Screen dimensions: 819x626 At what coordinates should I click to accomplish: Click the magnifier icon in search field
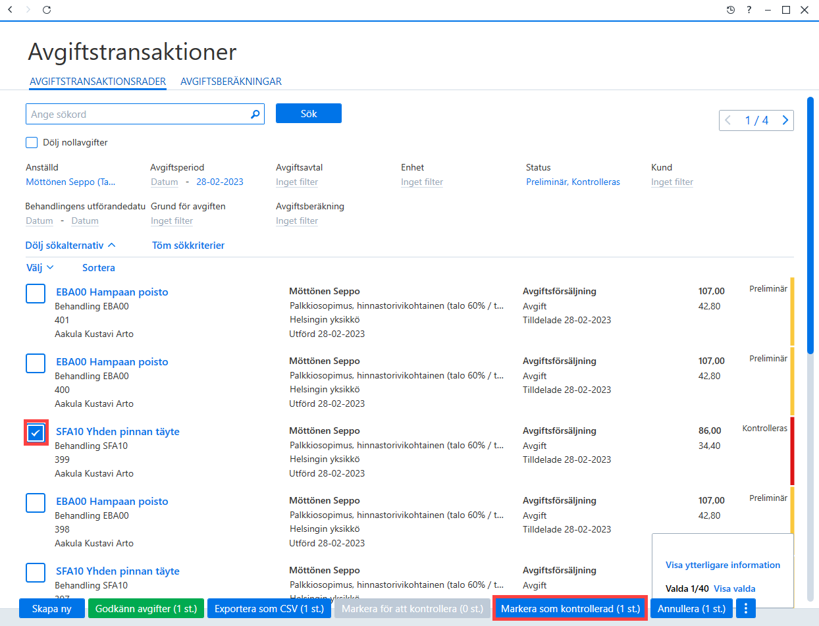click(x=255, y=114)
